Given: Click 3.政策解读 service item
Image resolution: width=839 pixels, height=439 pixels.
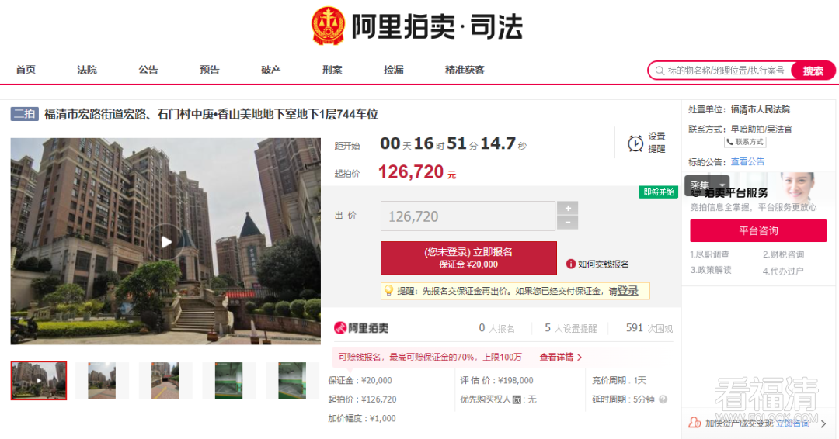Looking at the screenshot, I should point(711,270).
